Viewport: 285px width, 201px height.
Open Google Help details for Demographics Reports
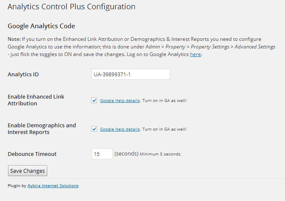click(x=120, y=129)
